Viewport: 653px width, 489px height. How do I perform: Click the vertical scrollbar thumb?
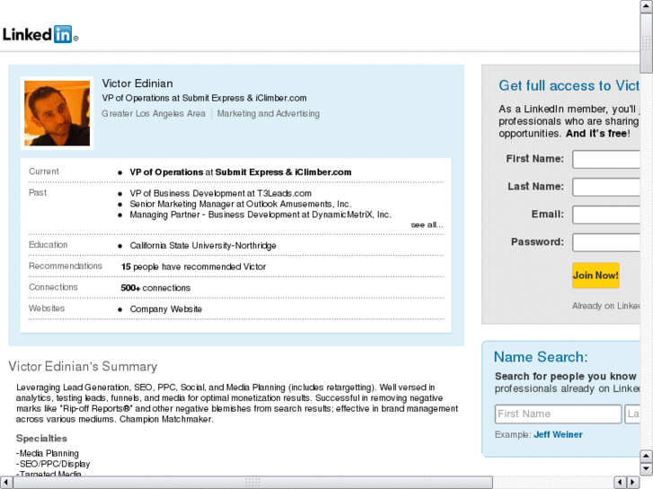pos(647,43)
